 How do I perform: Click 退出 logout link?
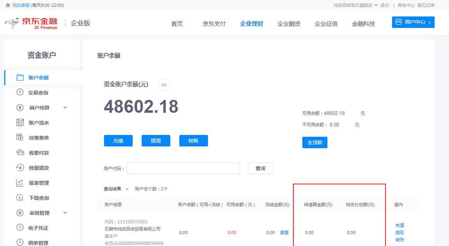pos(384,5)
